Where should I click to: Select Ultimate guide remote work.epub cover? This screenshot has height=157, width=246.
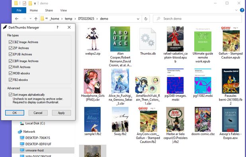coord(203,39)
